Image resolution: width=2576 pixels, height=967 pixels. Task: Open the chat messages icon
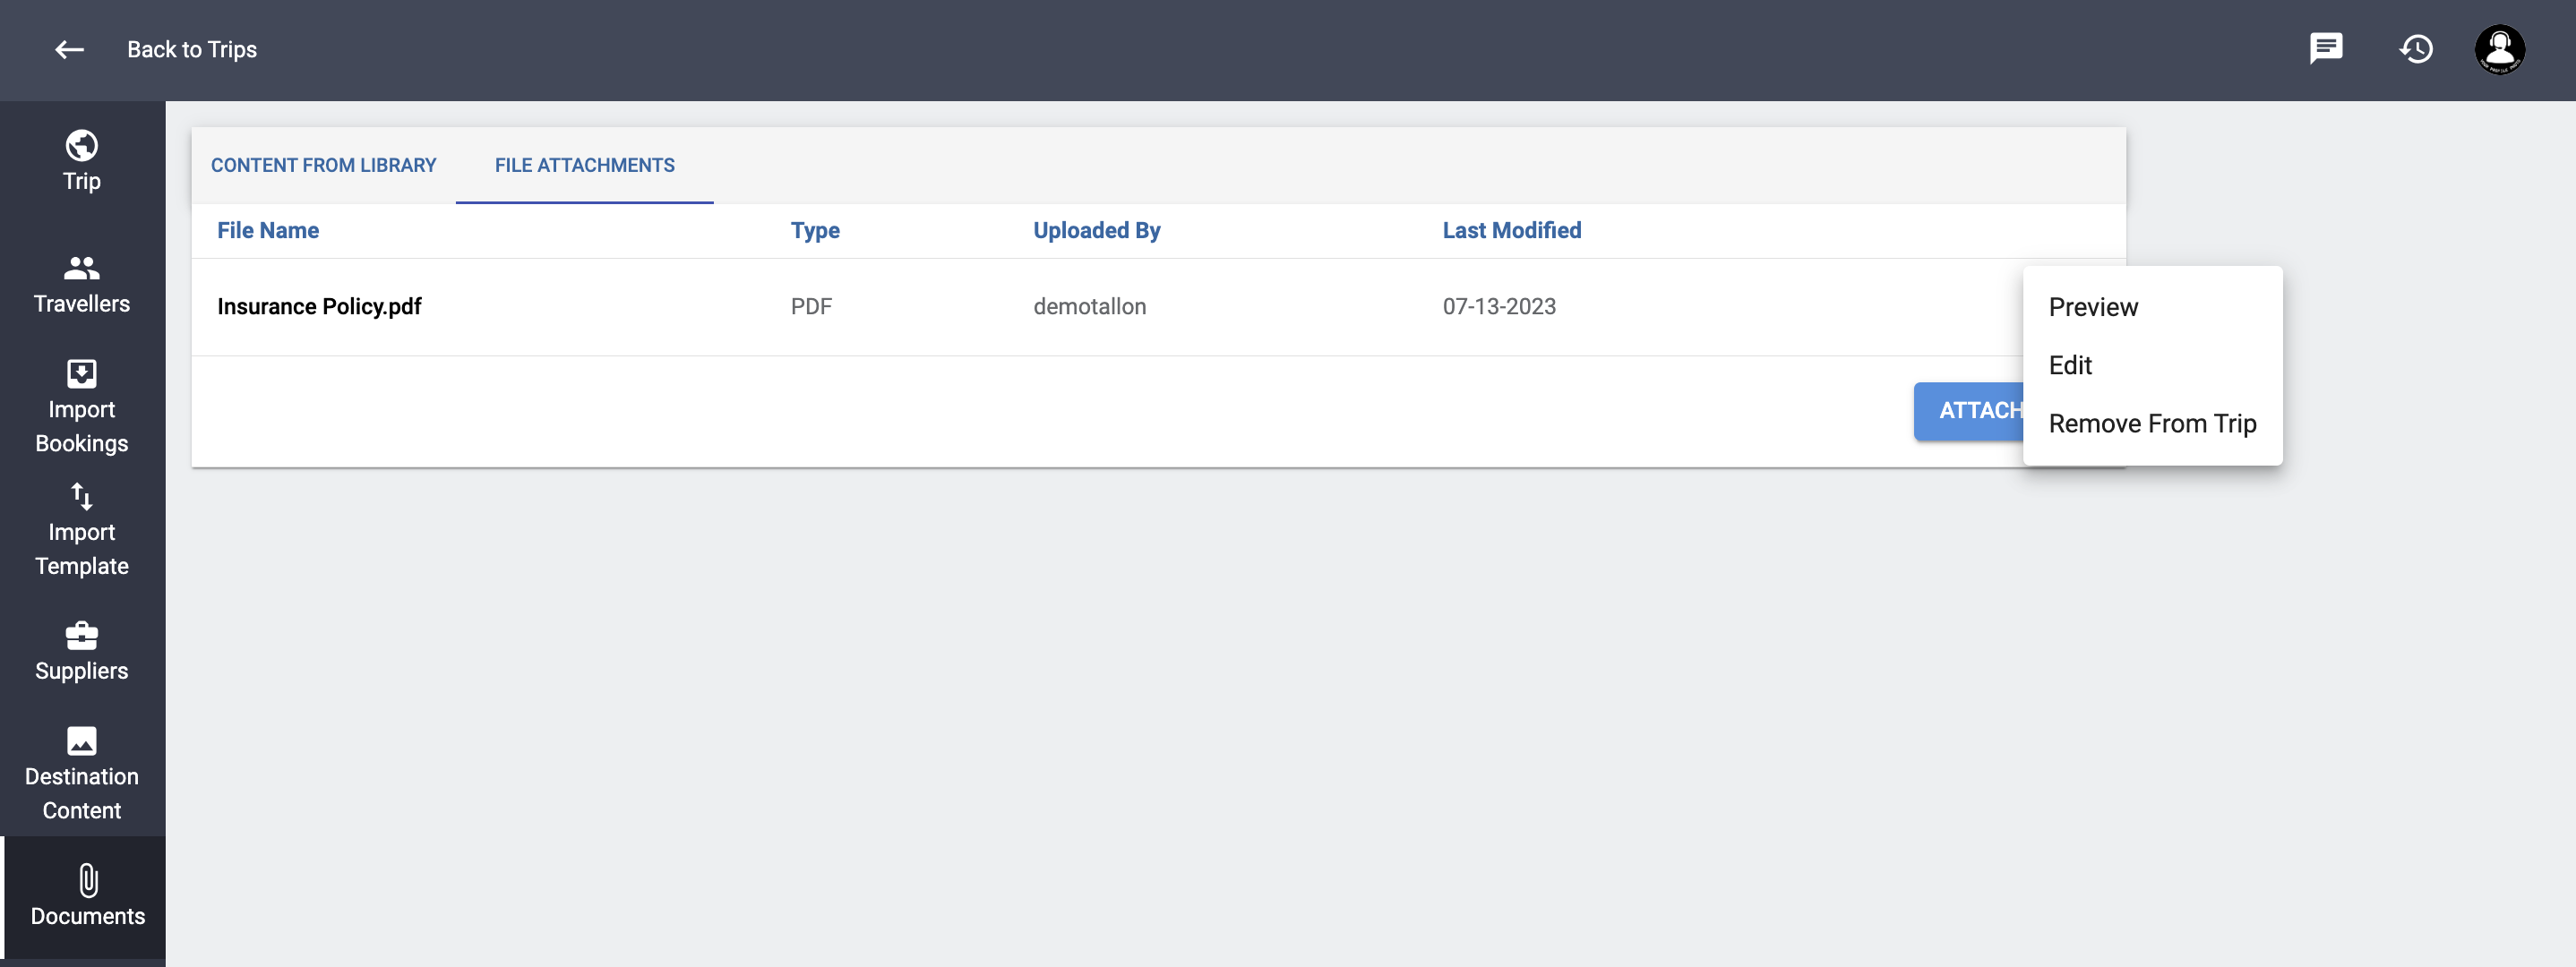click(x=2326, y=49)
